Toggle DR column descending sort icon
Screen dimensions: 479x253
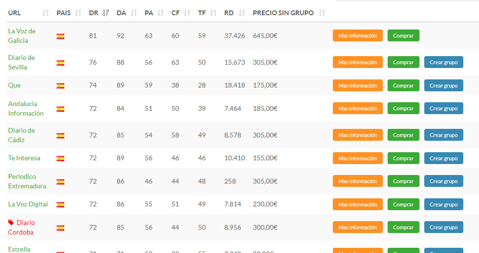(106, 13)
